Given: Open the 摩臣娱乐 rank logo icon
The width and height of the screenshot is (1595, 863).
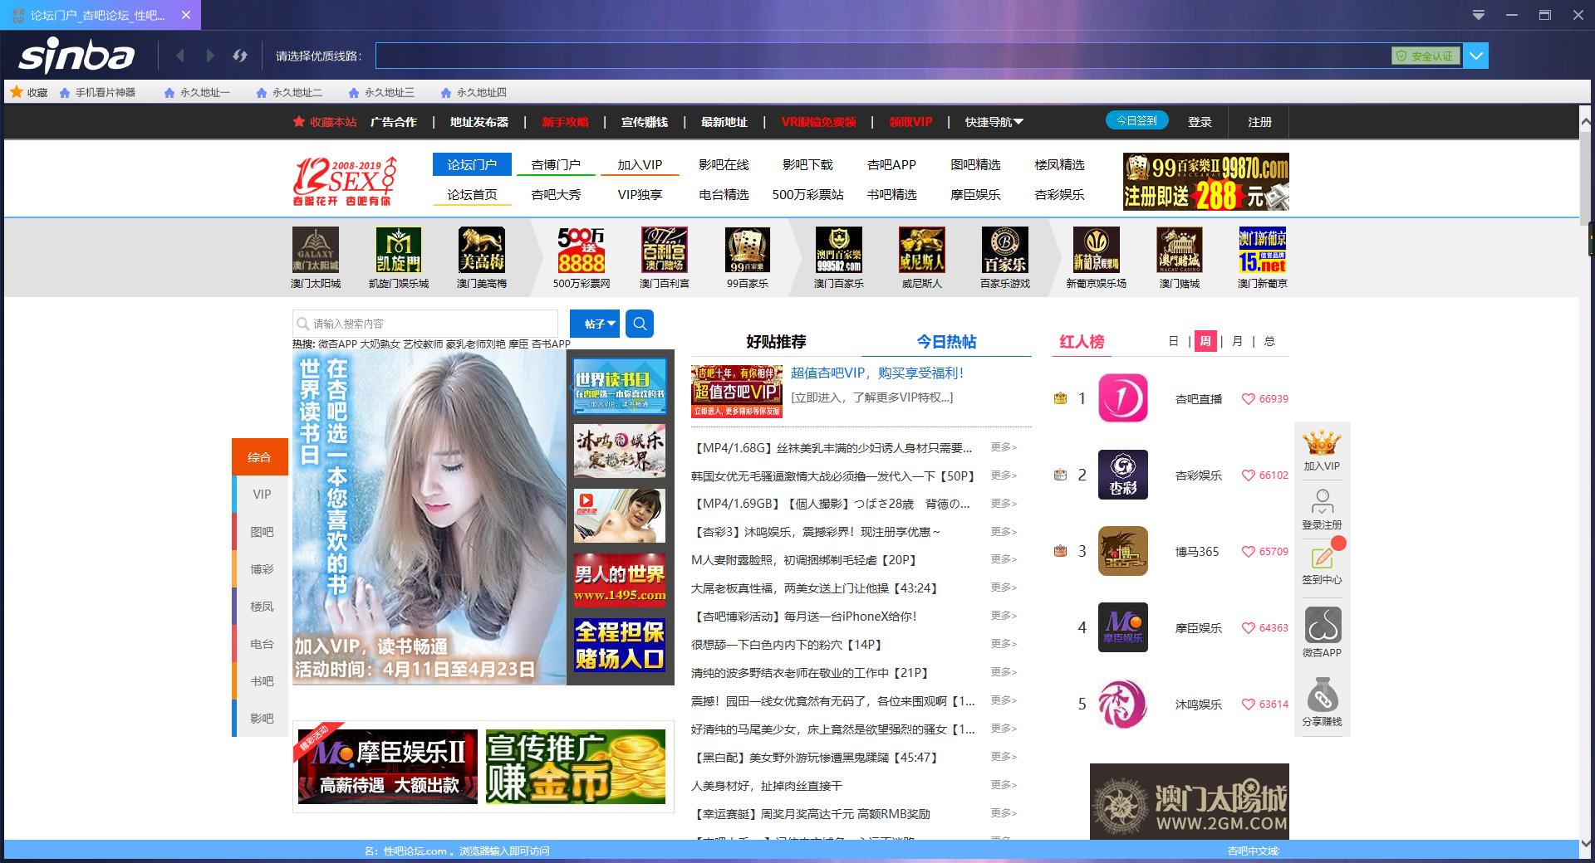Looking at the screenshot, I should [1123, 627].
